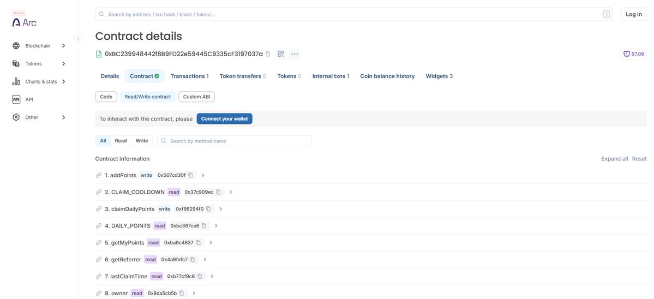Viewport: 654px width, 299px height.
Task: Open the Coin balance history tab
Action: [x=387, y=76]
